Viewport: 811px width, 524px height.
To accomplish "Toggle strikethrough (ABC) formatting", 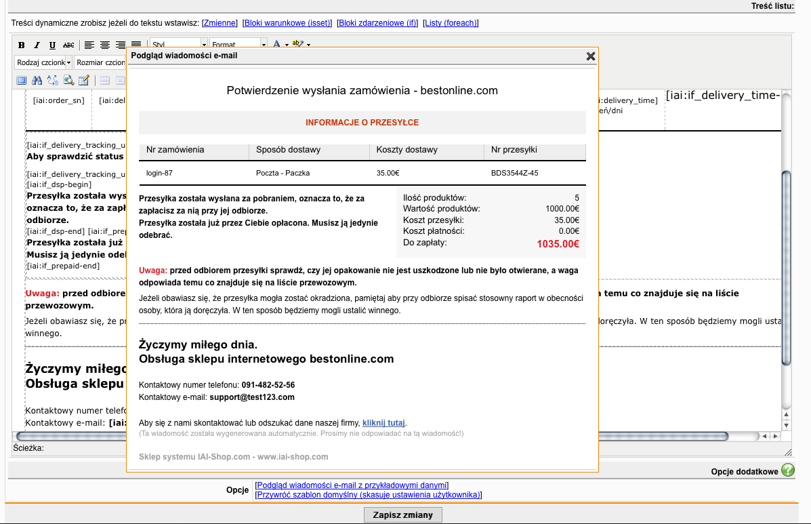I will click(68, 45).
